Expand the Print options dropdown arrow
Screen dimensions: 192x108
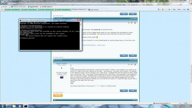171,9
